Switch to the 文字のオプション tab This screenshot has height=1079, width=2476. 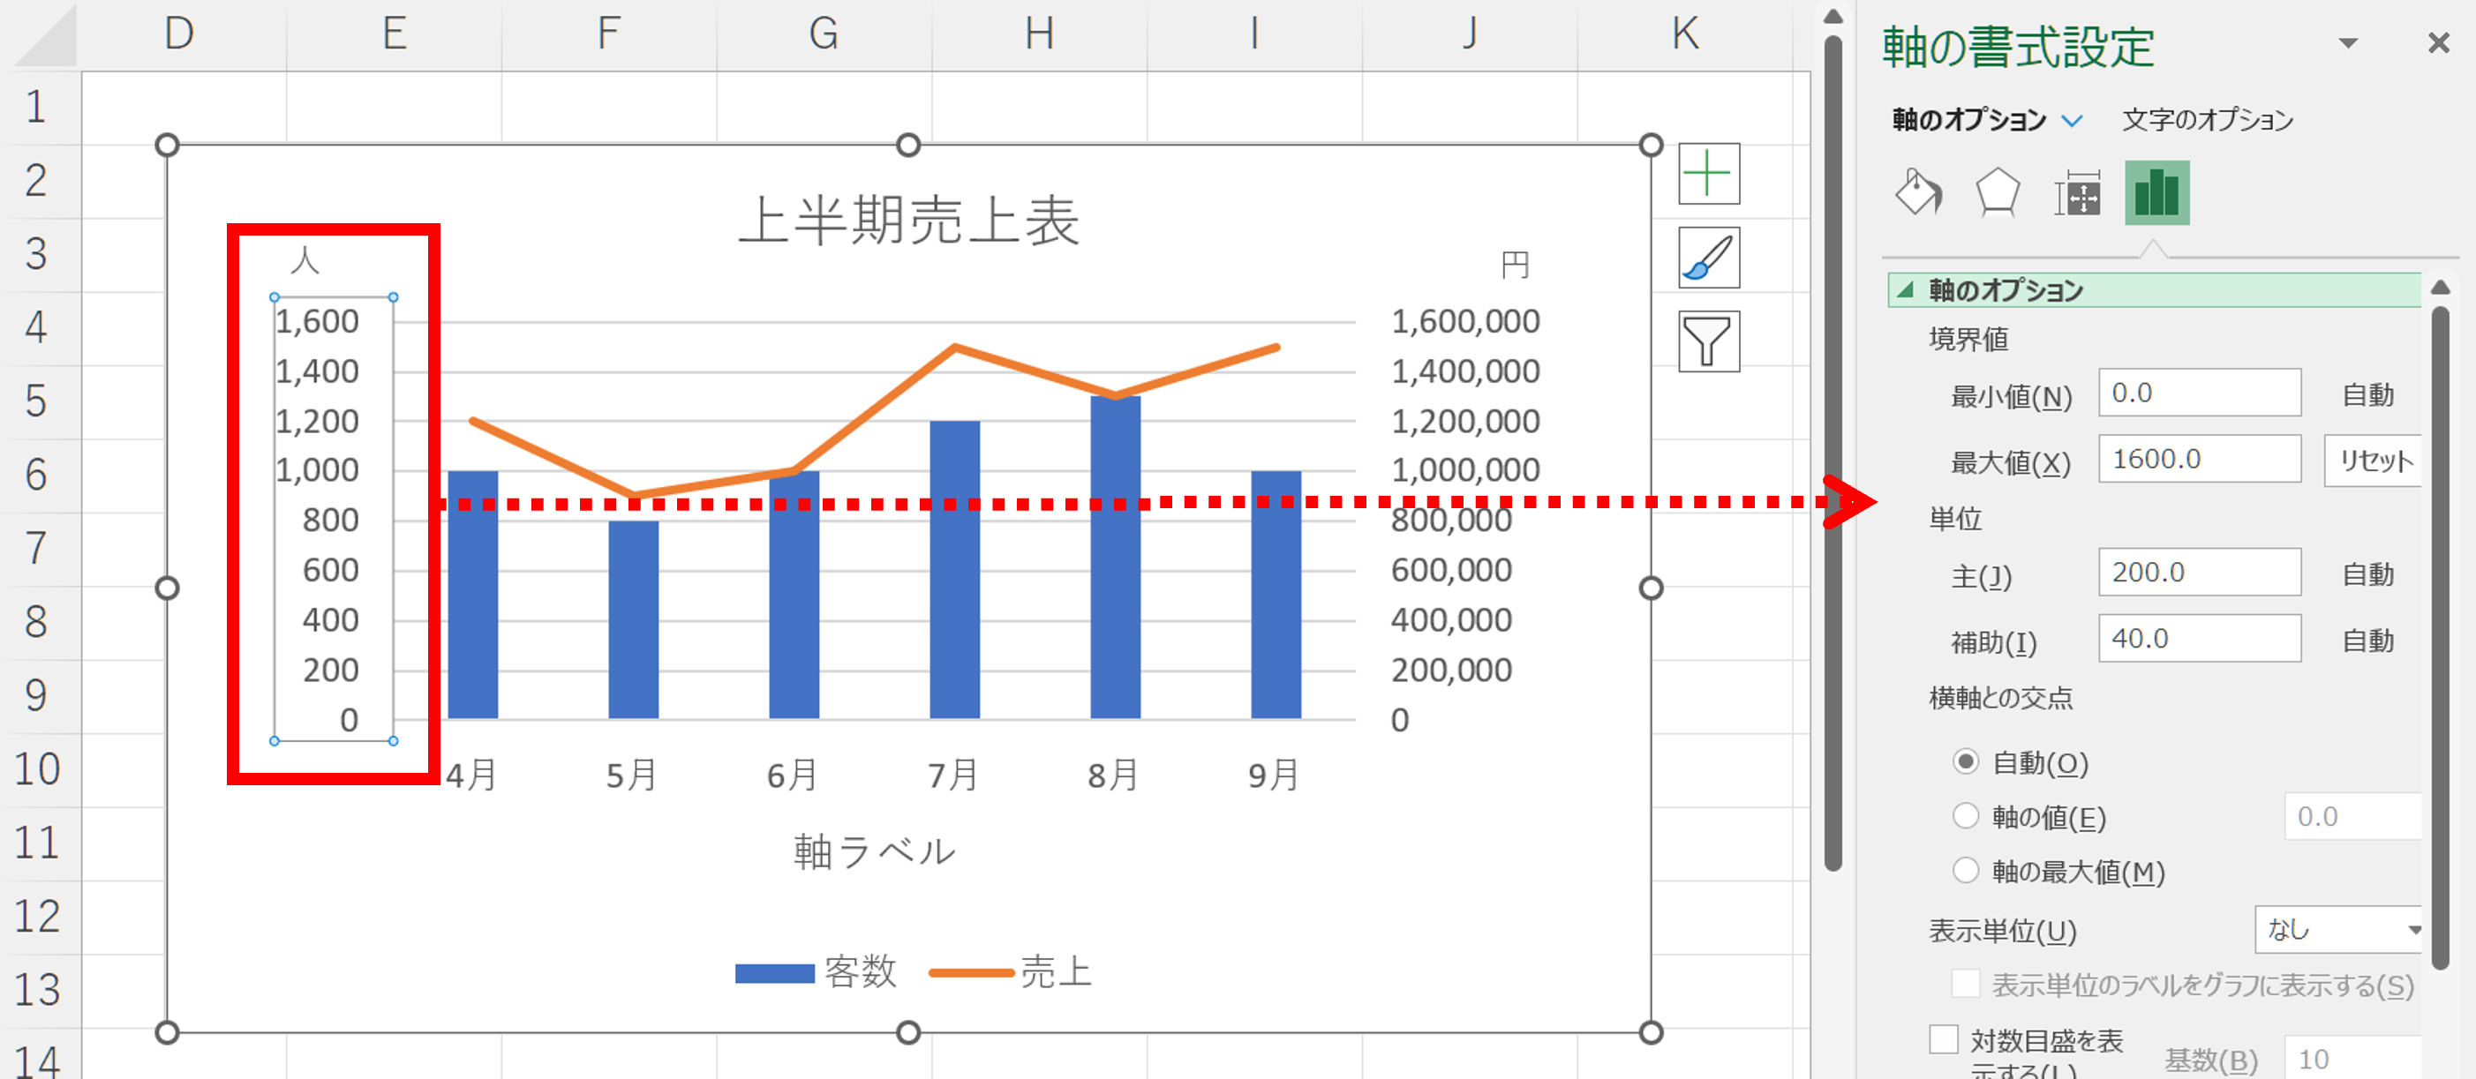click(2206, 120)
